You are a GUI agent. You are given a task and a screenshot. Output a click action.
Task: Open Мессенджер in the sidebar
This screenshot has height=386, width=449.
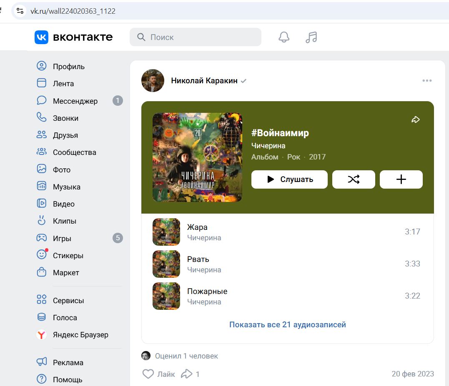pyautogui.click(x=75, y=101)
